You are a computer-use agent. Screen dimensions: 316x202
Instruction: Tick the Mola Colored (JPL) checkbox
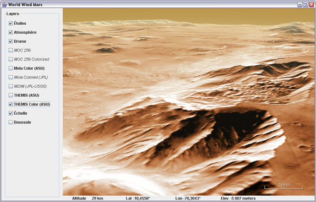(x=11, y=77)
